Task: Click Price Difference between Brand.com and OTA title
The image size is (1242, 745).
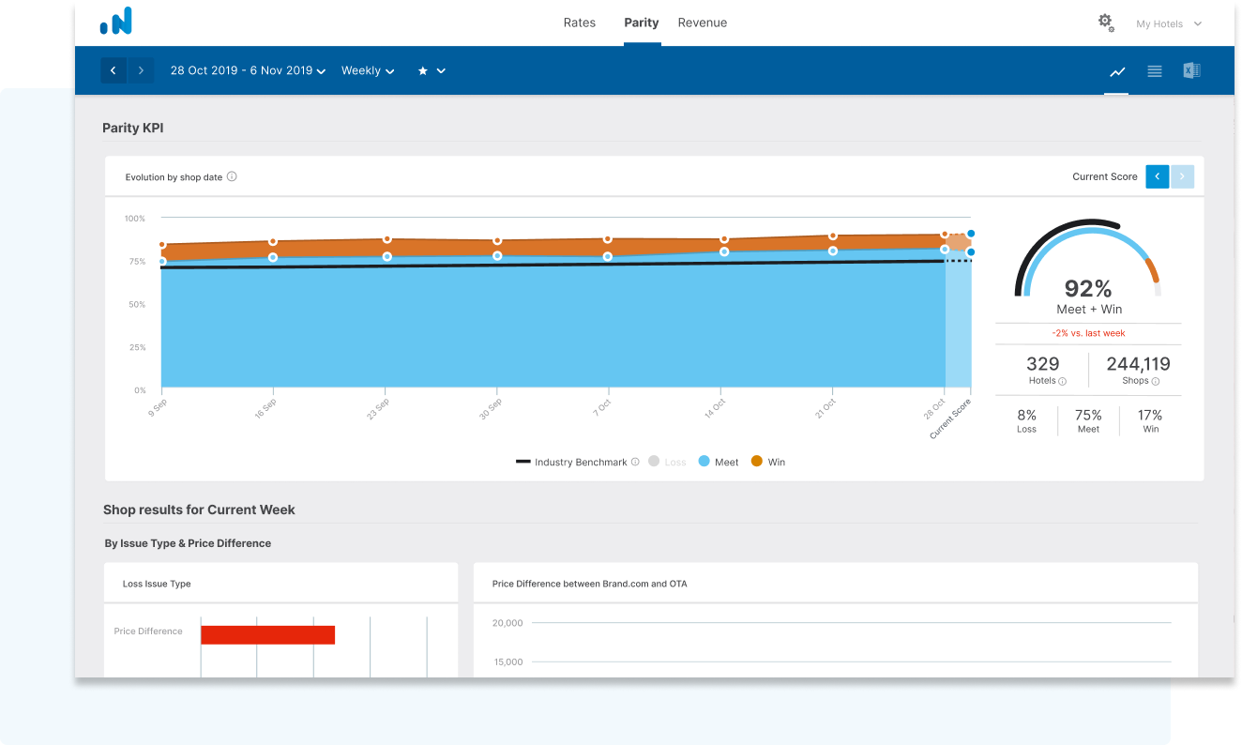Action: pyautogui.click(x=589, y=584)
